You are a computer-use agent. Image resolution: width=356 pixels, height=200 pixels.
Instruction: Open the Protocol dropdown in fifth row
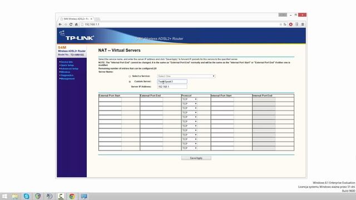[189, 117]
